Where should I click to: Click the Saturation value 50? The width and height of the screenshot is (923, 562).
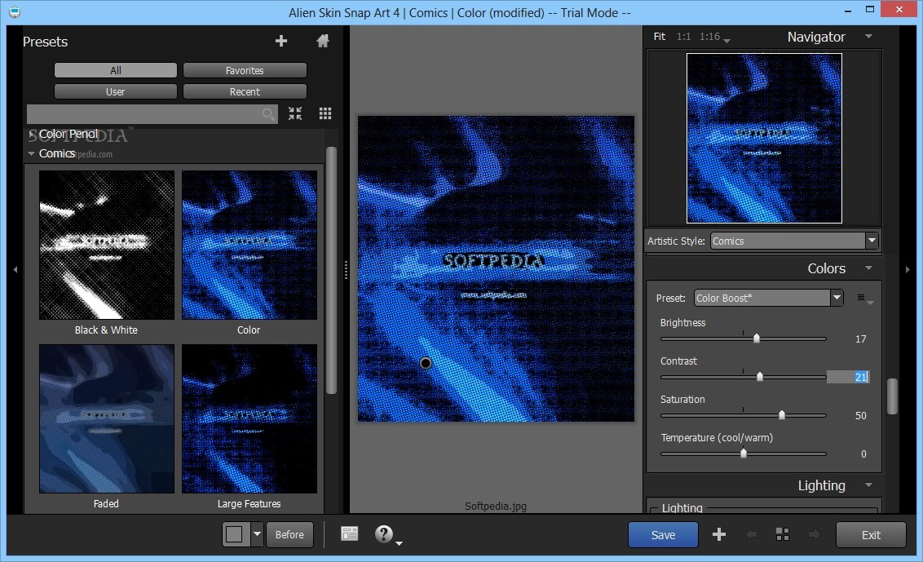coord(860,415)
